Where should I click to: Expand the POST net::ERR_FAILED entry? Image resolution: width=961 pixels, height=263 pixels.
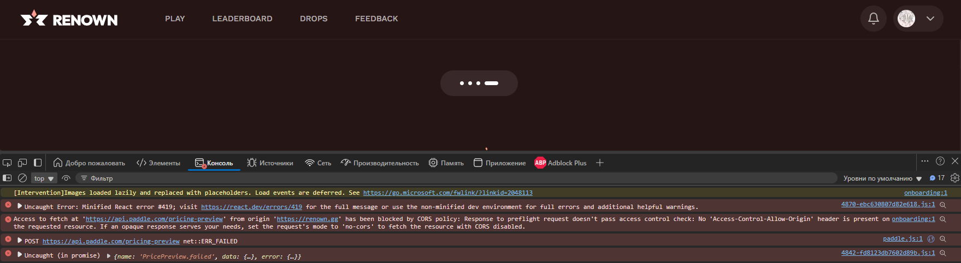click(x=20, y=240)
